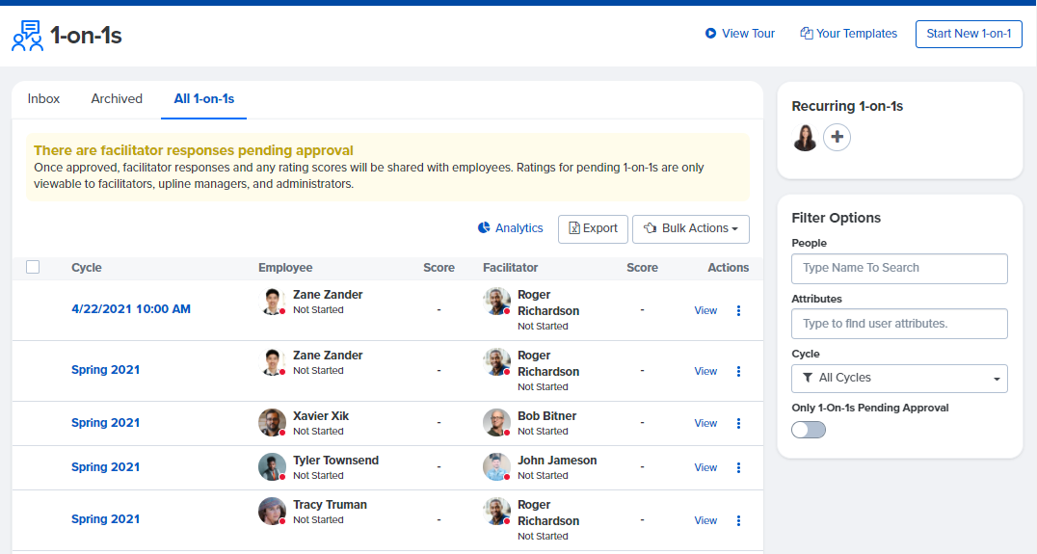The width and height of the screenshot is (1037, 554).
Task: Select the All 1-on-1s tab
Action: pos(203,99)
